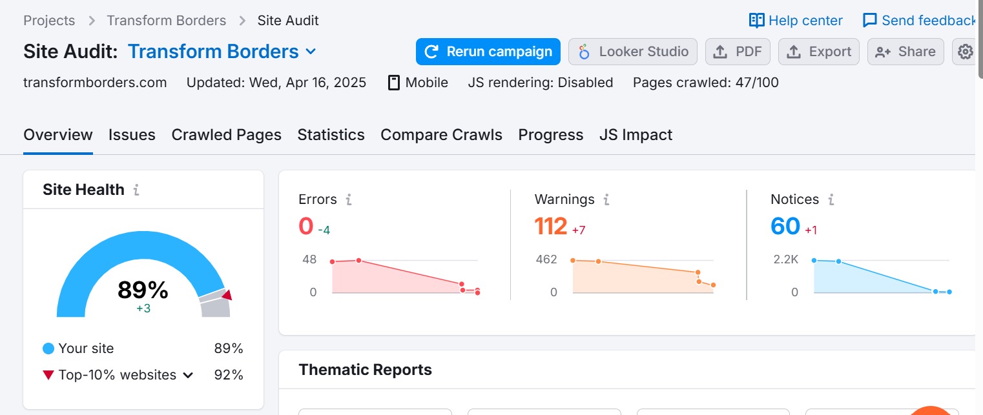The image size is (983, 415).
Task: Export the report as PDF
Action: click(738, 52)
